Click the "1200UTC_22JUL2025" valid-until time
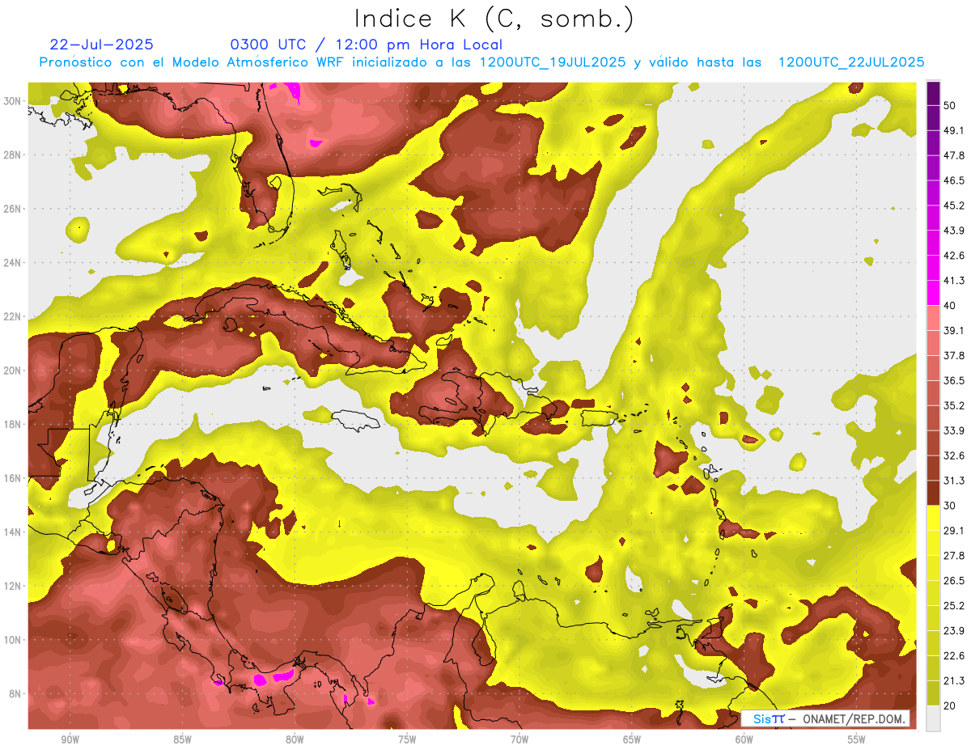 [x=851, y=62]
